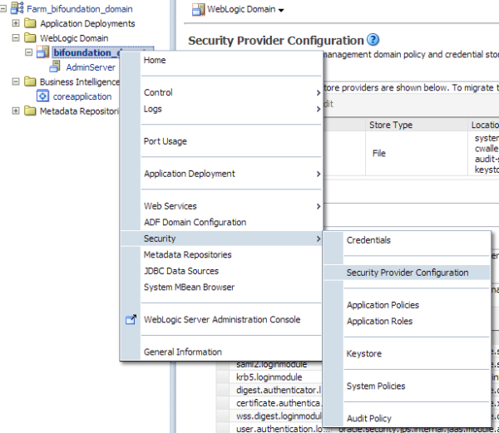Collapse the bifoundation_domain tree node

[x=28, y=52]
